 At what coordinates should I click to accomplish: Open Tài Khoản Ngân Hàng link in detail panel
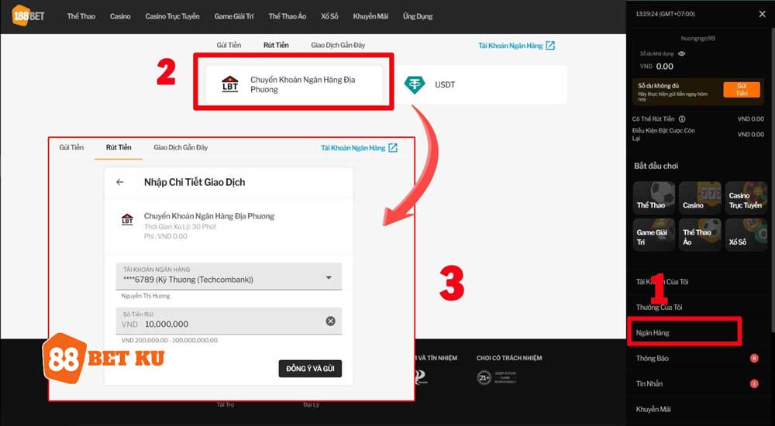(353, 148)
